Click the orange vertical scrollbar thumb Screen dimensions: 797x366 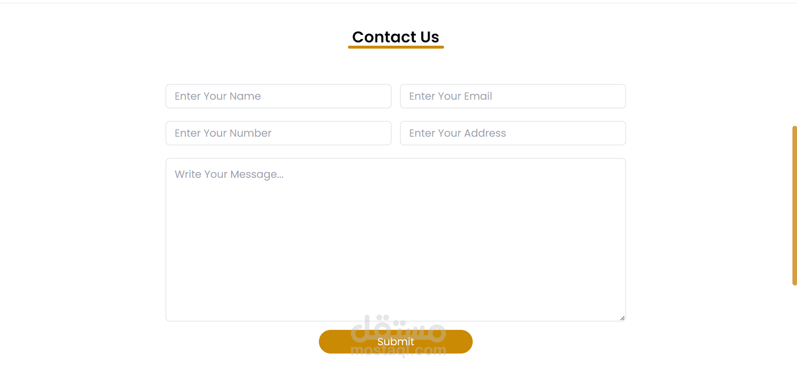click(795, 206)
